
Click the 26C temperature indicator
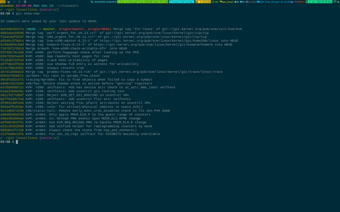tap(215, 1)
